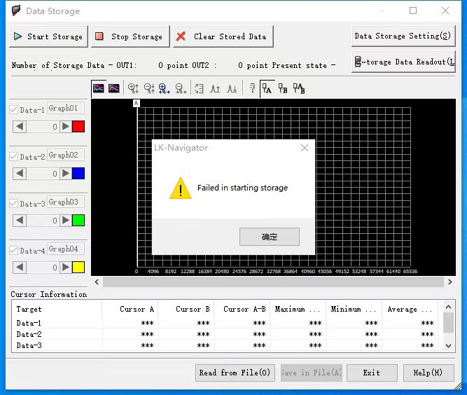Toggle the Data-2 checkbox
This screenshot has height=395, width=467.
(x=14, y=157)
